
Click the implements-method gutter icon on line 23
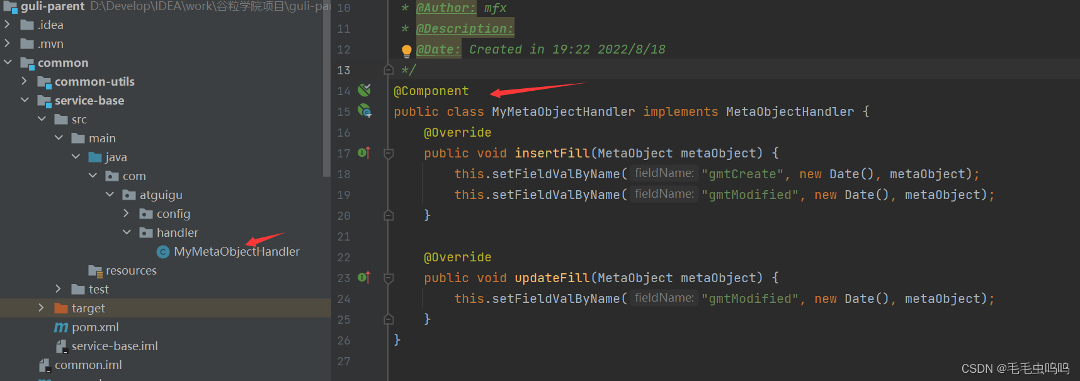pos(364,277)
